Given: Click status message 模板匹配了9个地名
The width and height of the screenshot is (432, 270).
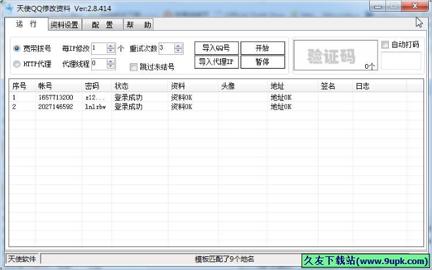Looking at the screenshot, I should tap(224, 259).
